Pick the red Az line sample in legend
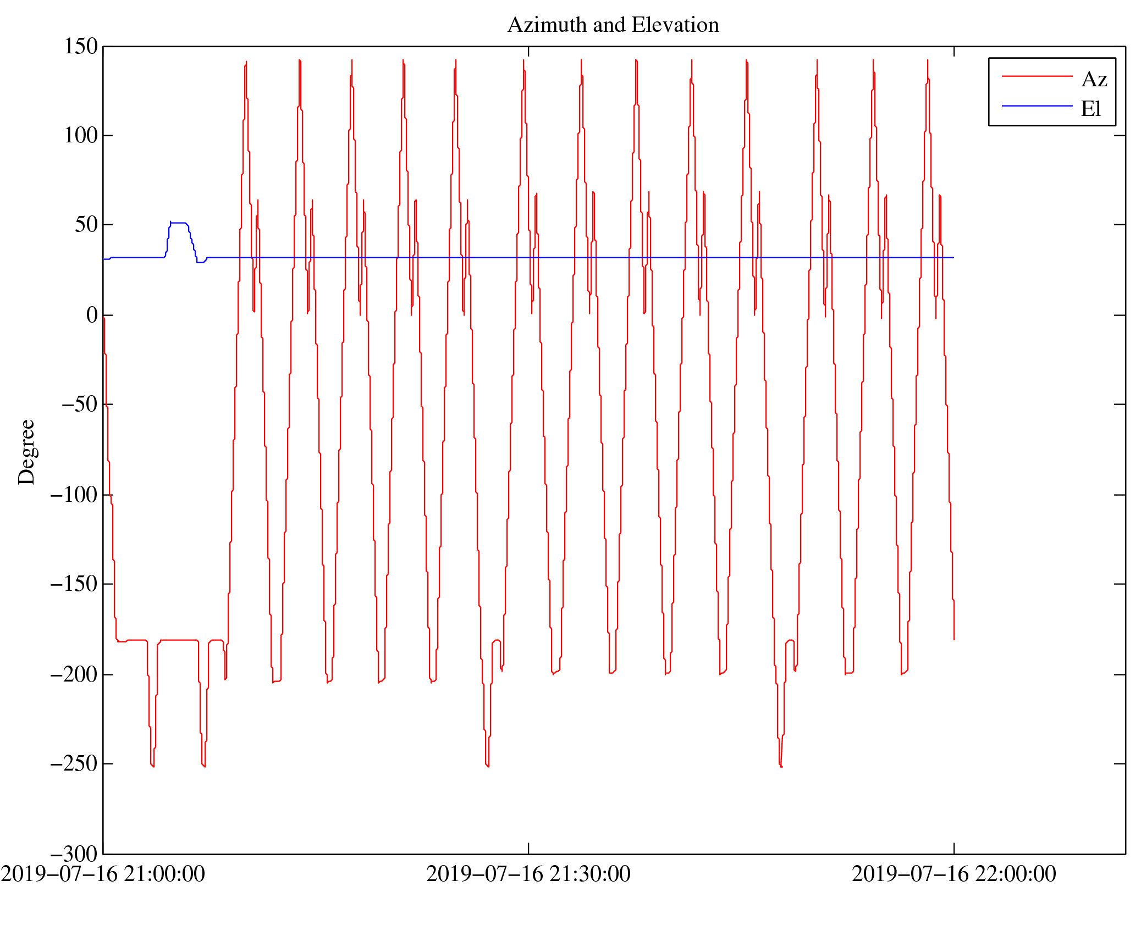This screenshot has height=925, width=1141. pyautogui.click(x=1037, y=76)
